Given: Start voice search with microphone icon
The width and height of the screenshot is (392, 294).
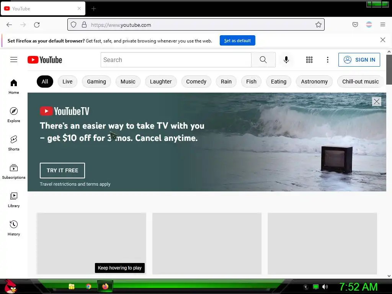Looking at the screenshot, I should click(286, 60).
